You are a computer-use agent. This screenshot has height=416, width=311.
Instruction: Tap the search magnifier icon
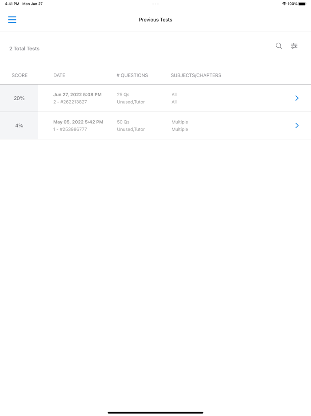[279, 46]
